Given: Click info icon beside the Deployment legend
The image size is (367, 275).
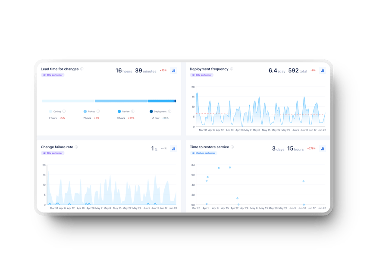Looking at the screenshot, I should (x=169, y=111).
